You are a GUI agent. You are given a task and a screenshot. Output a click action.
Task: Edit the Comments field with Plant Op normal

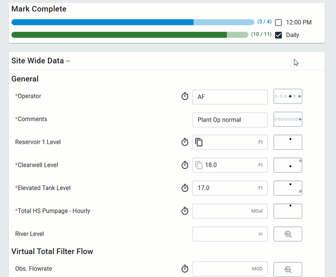pos(230,119)
